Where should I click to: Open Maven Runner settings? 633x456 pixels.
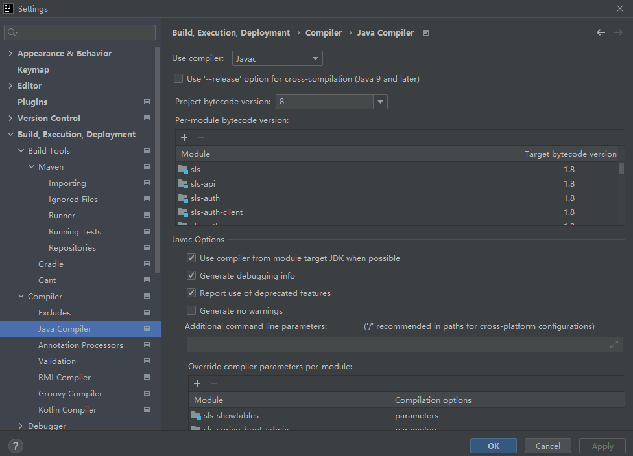pos(62,216)
